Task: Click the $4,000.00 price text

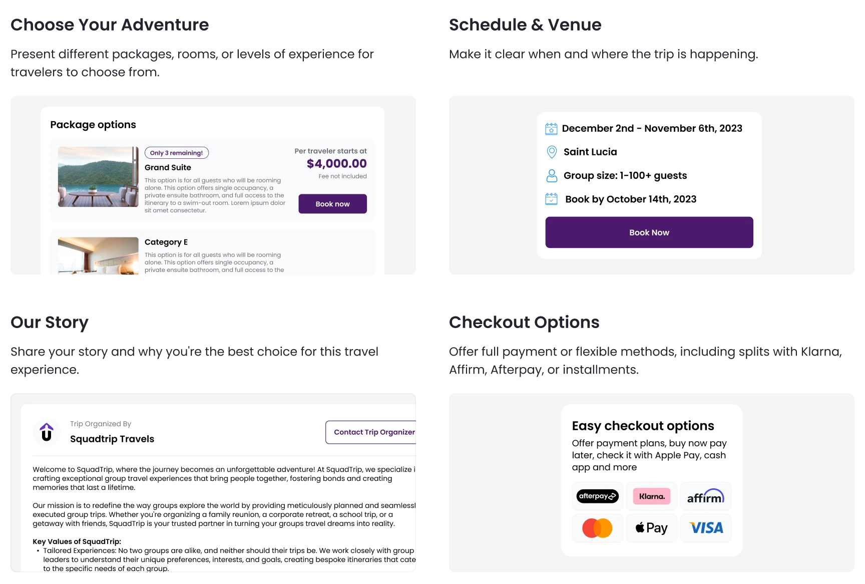Action: pyautogui.click(x=336, y=163)
